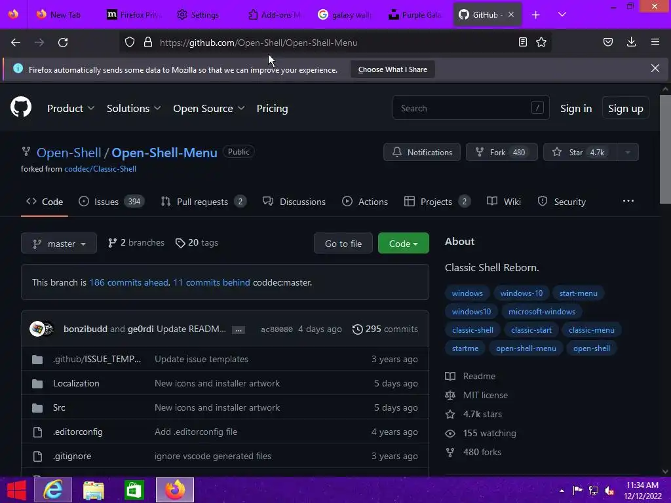Open the Windows Start button
Screen dimensions: 671x503
tap(16, 490)
